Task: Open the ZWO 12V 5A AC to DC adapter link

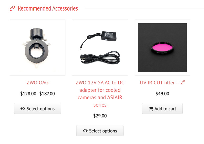Action: (100, 94)
